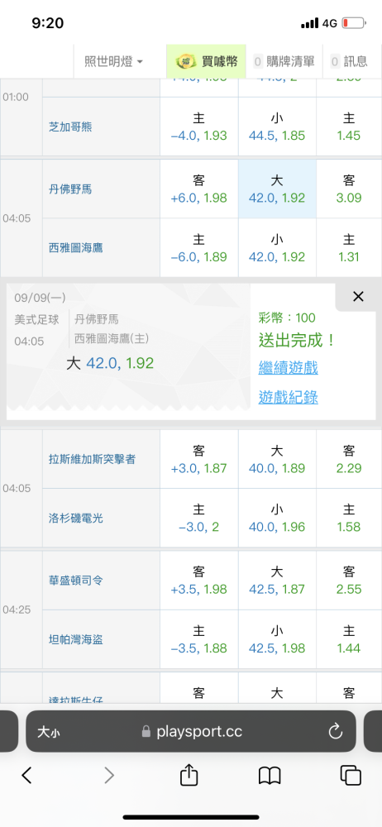Click the 繼續遊戲 link
The width and height of the screenshot is (382, 827).
(x=288, y=368)
